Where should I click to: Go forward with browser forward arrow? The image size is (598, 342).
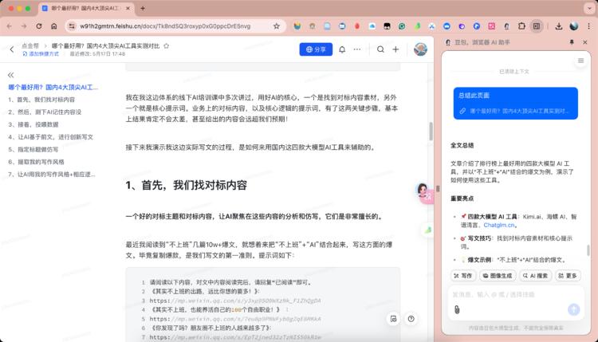click(24, 26)
